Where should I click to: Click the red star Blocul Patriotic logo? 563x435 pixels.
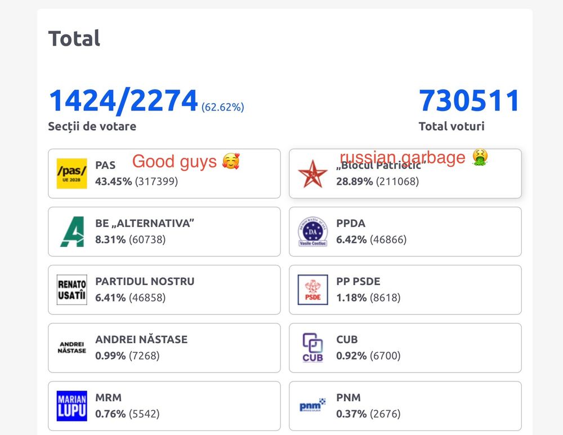click(x=312, y=174)
